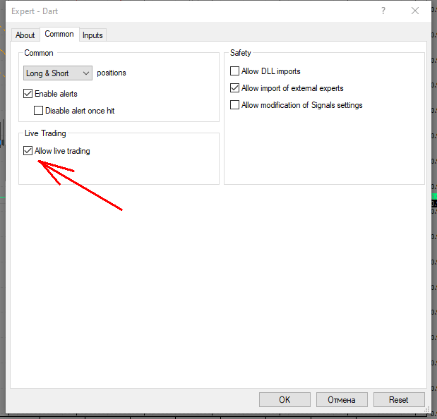This screenshot has height=419, width=437.
Task: Uncheck Allow live trading
Action: click(28, 151)
